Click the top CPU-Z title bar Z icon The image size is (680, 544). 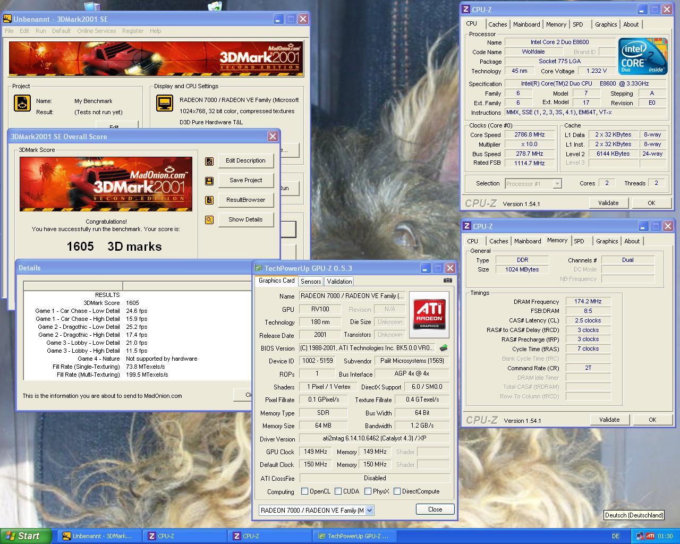(466, 9)
